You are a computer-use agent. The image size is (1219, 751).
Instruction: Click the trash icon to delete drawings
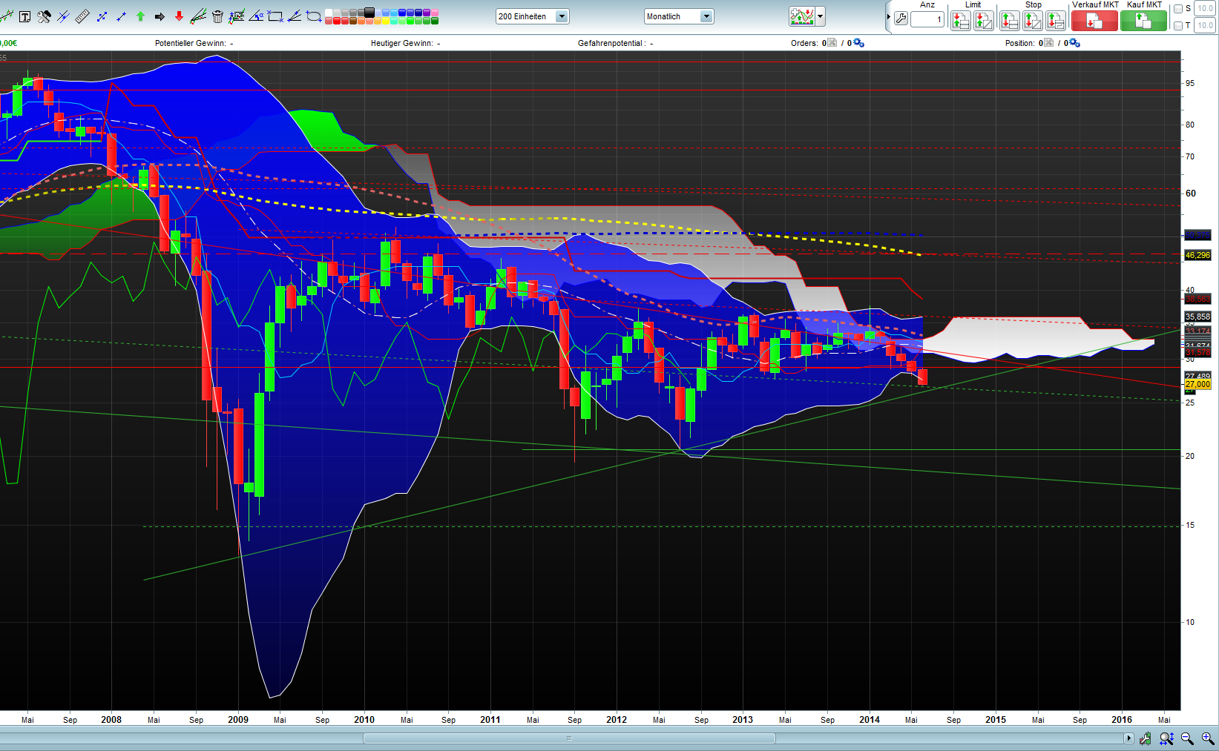point(217,16)
